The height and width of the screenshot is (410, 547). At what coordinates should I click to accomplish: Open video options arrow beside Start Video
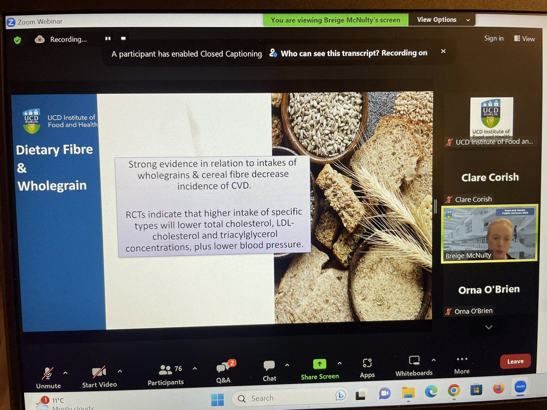tap(120, 371)
